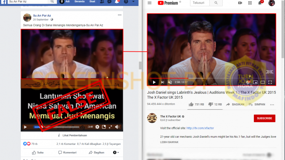Image resolution: width=285 pixels, height=160 pixels.
Task: Open the post options three-dot menu
Action: pos(119,15)
